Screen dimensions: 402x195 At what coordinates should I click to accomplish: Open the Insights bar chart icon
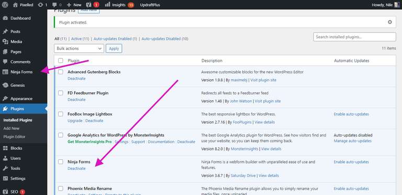pyautogui.click(x=108, y=4)
